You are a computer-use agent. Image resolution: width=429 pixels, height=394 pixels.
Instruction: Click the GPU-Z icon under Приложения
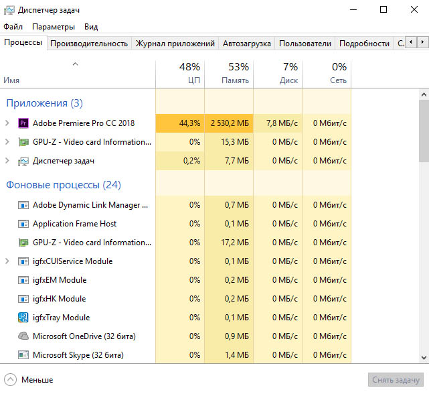point(23,142)
